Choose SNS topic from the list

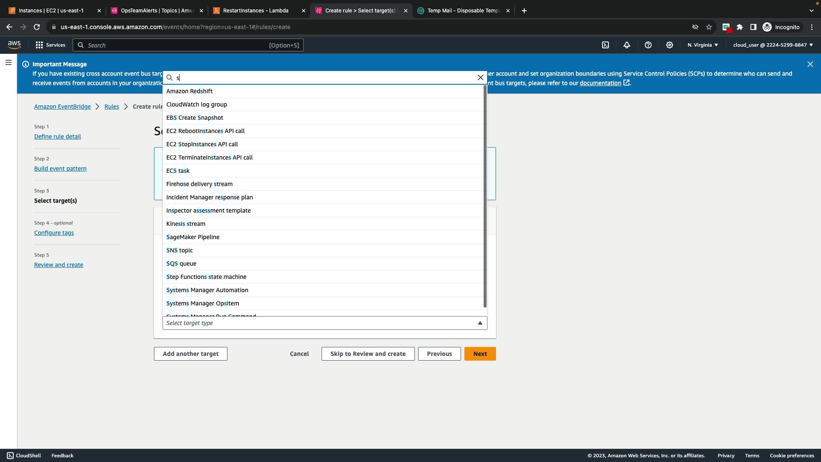tap(180, 250)
